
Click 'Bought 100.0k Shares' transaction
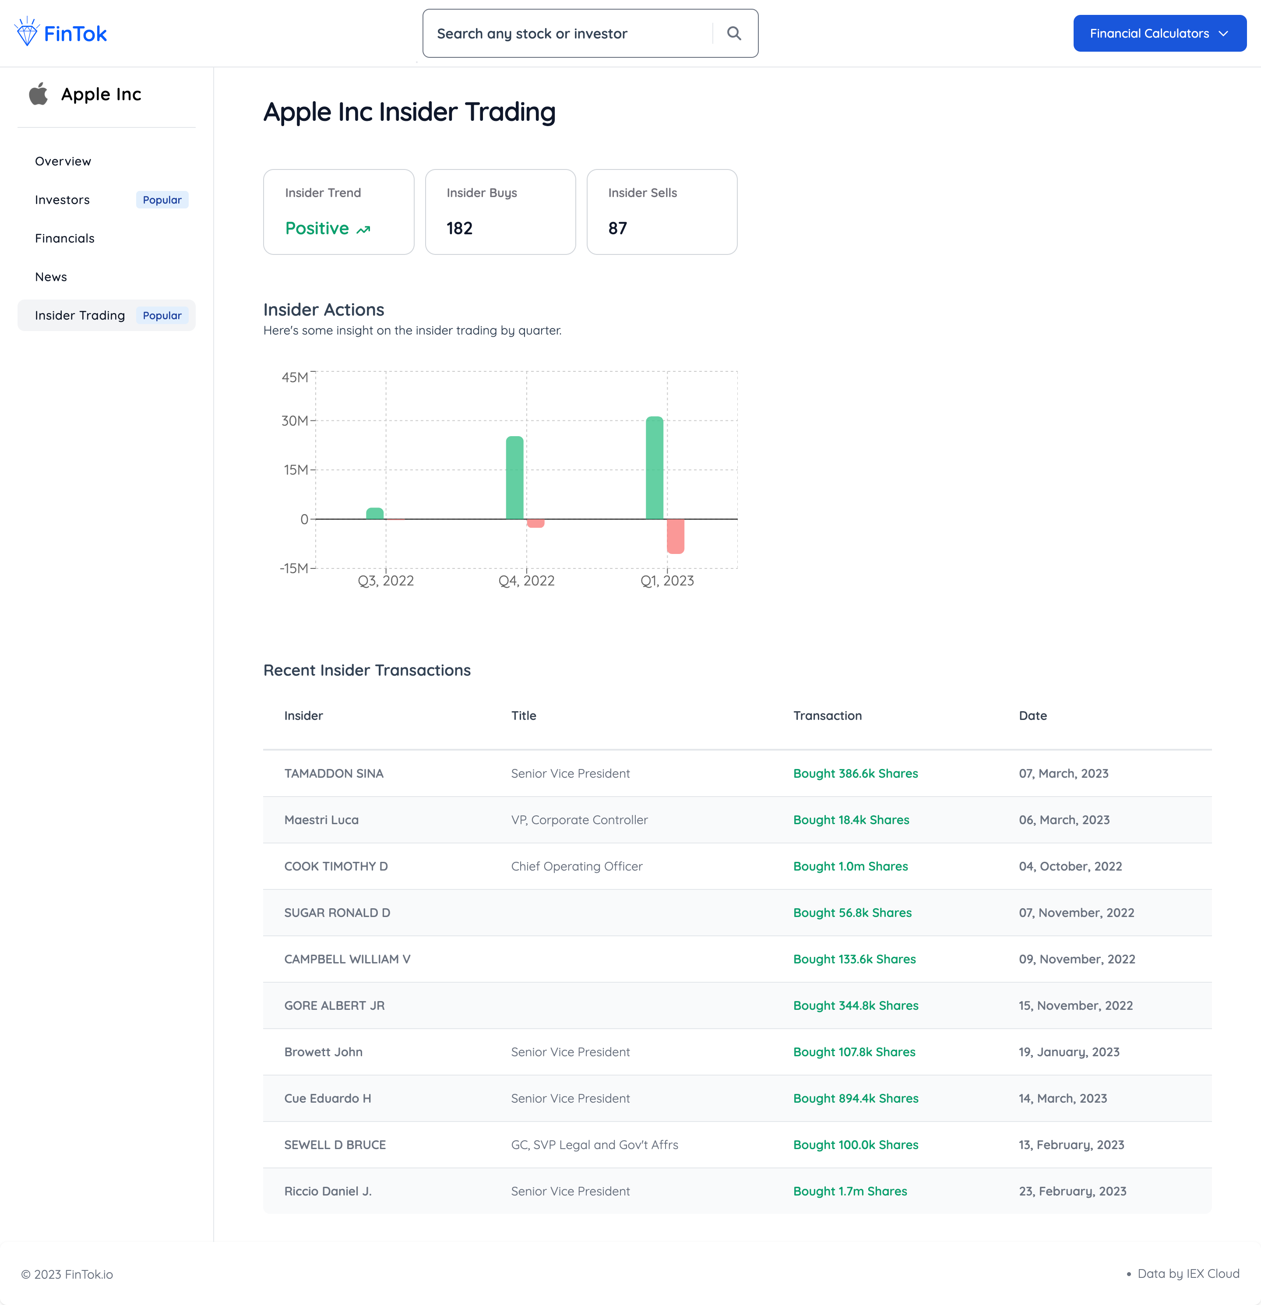(x=856, y=1145)
